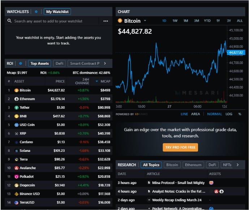Screen dimensions: 249x210
Task: Open Bitcoin asset dropdown arrow in chart
Action: [145, 21]
